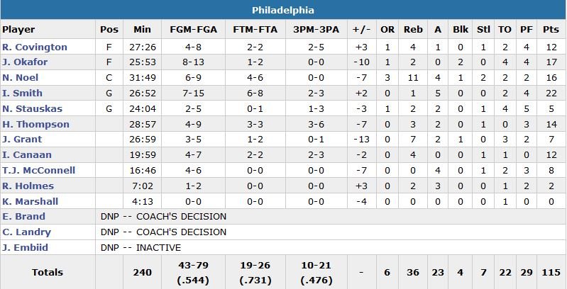
Task: Open I. Canaan player page
Action: point(25,155)
